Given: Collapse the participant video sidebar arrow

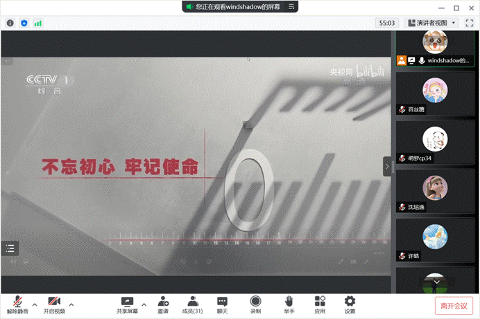Looking at the screenshot, I should click(x=387, y=166).
